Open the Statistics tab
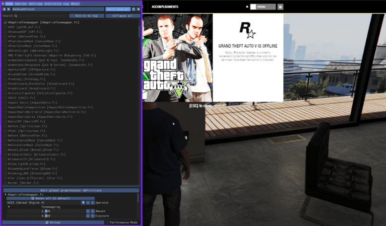This screenshot has width=386, height=226. pos(53,3)
